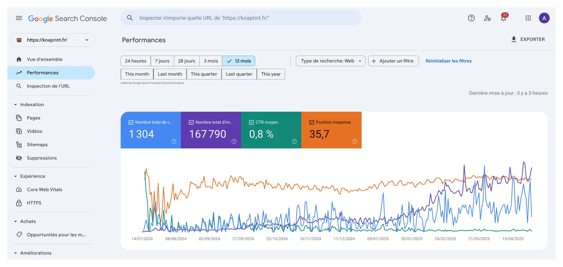Open the hamburger main menu
The width and height of the screenshot is (563, 267).
click(x=19, y=18)
